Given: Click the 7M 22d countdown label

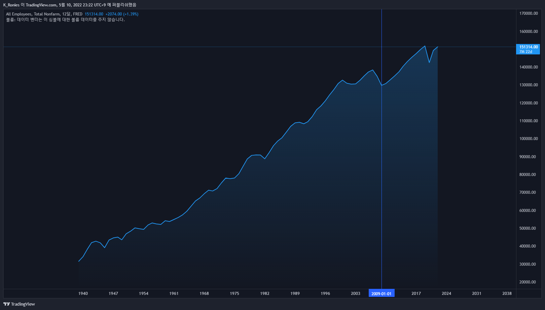Looking at the screenshot, I should coord(526,52).
